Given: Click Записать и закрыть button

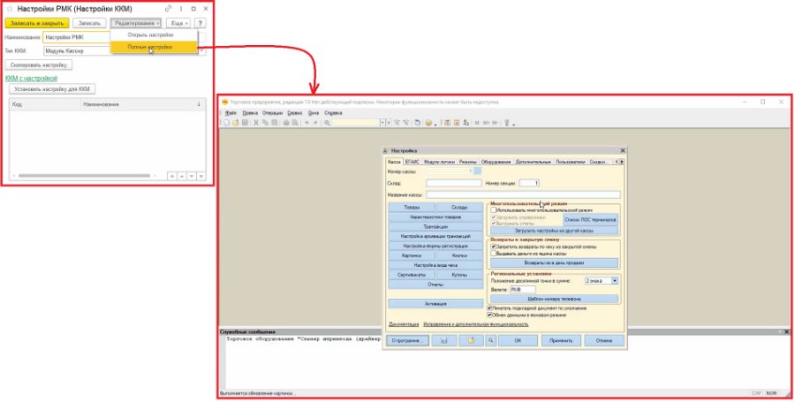Looking at the screenshot, I should (37, 23).
